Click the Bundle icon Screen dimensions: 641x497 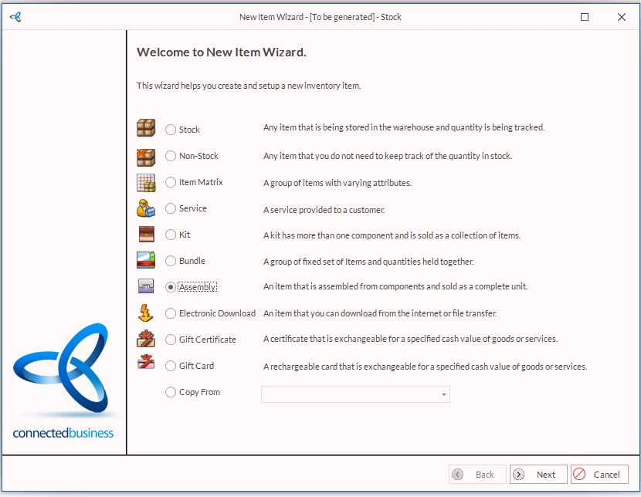tap(146, 261)
